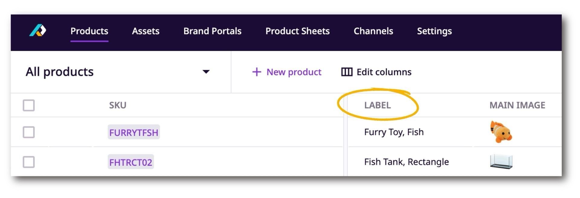Check the FURRYTFSH row checkbox
The image size is (580, 198).
29,132
